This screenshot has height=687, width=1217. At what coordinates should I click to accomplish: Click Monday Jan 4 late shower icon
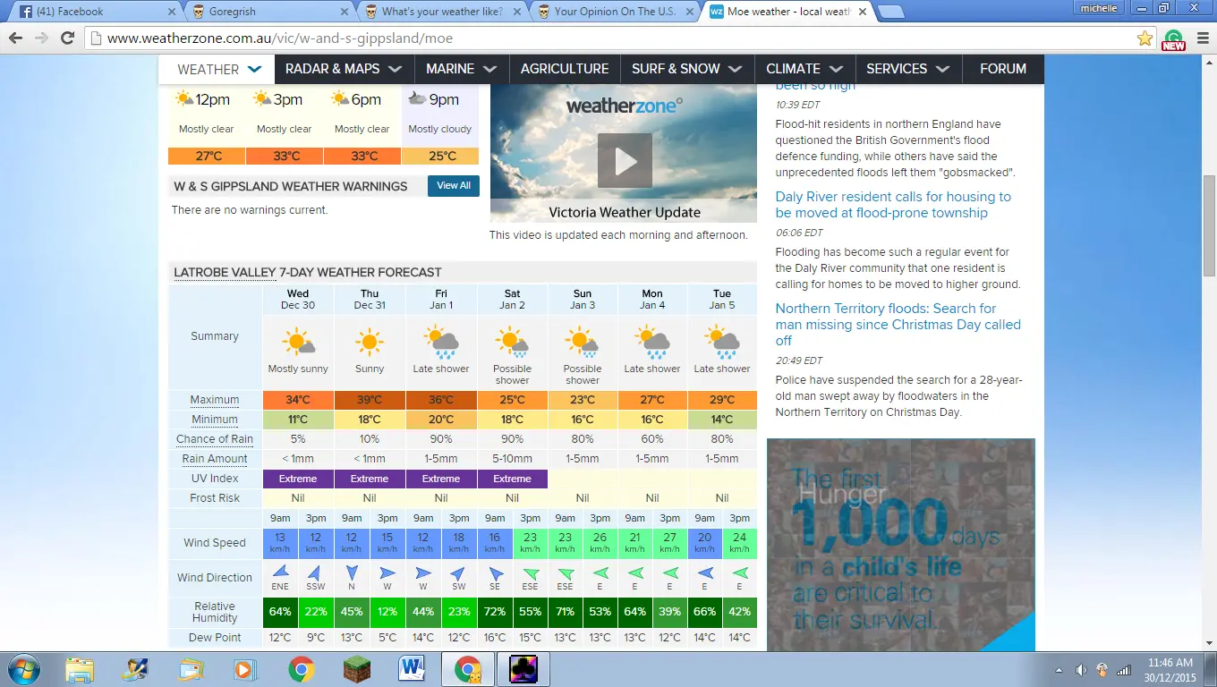(652, 343)
